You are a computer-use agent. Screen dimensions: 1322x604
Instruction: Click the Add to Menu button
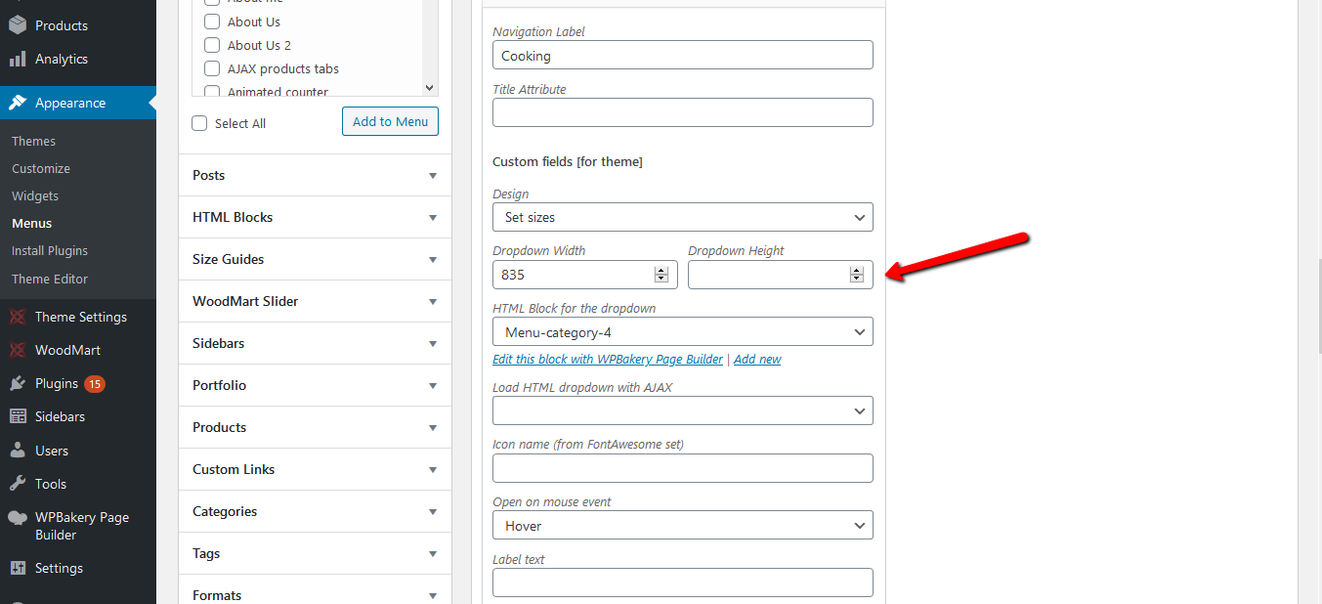coord(390,121)
